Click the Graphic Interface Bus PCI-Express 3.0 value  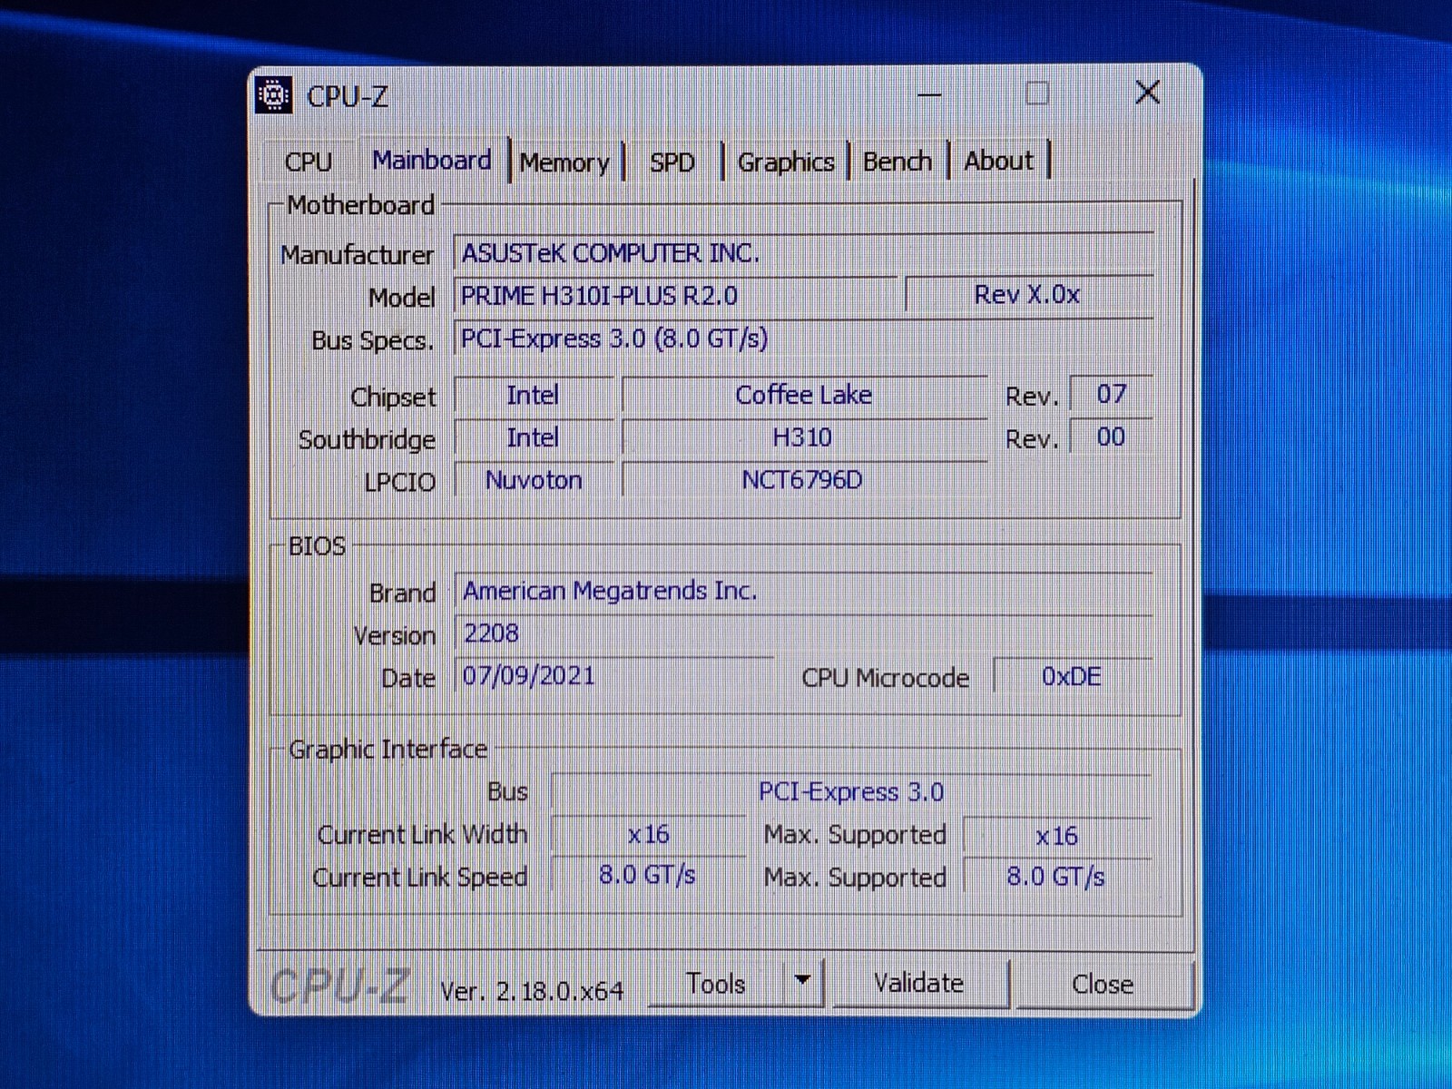click(851, 792)
